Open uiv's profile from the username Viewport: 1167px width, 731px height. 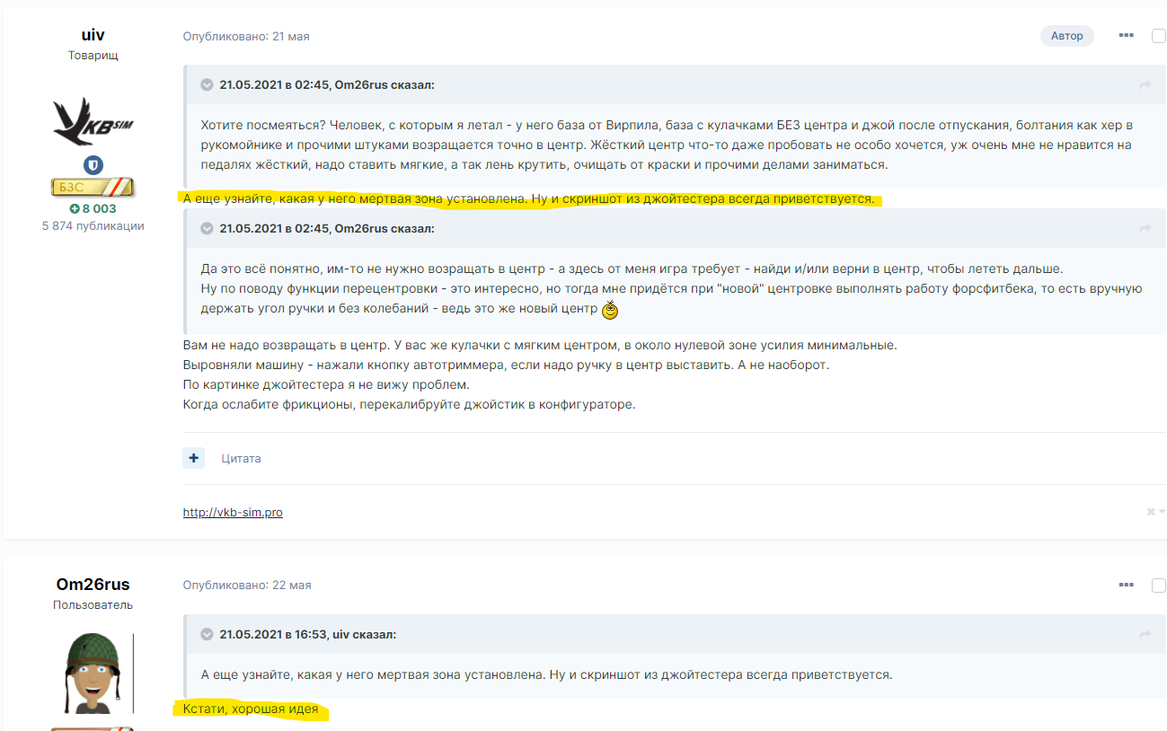coord(93,35)
